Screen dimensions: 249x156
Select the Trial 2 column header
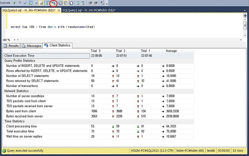(127, 51)
